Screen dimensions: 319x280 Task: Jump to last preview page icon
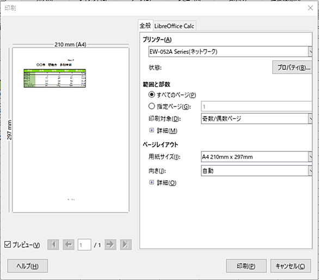click(x=126, y=245)
